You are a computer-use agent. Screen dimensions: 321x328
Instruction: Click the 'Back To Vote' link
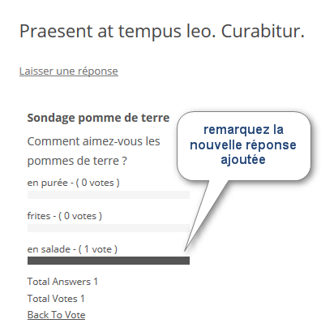[x=56, y=315]
